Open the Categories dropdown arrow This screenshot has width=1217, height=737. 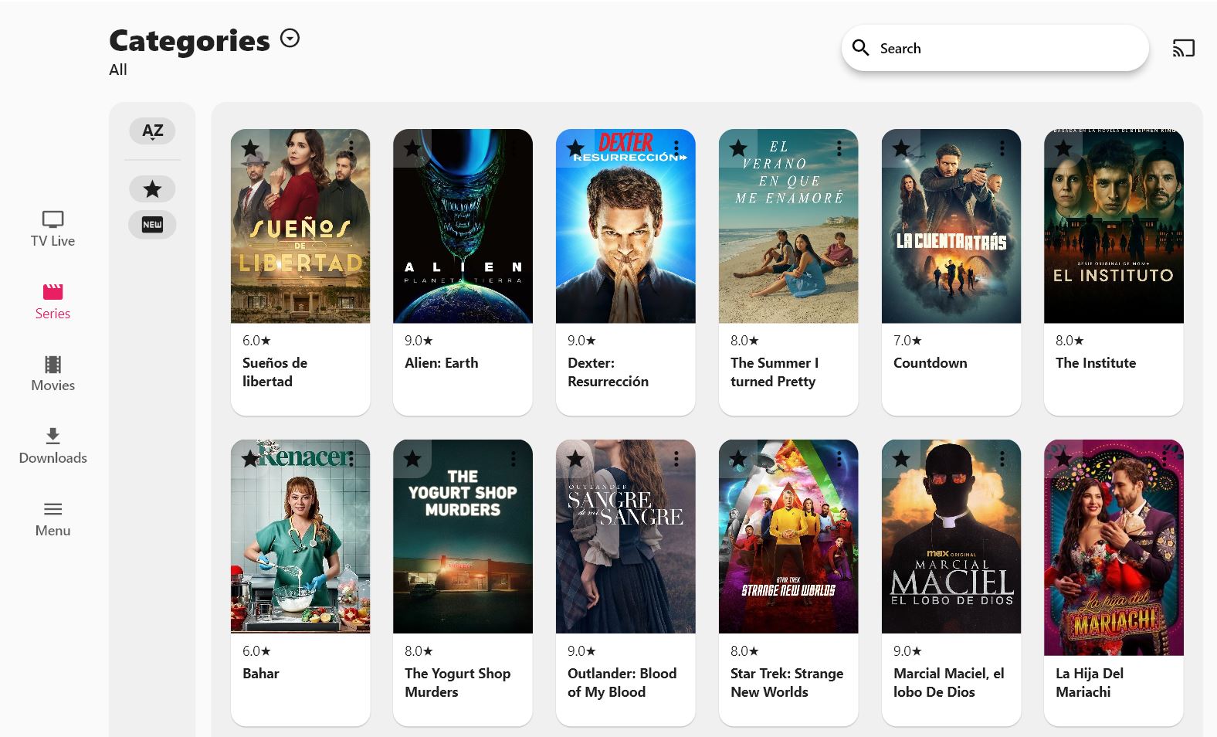290,39
